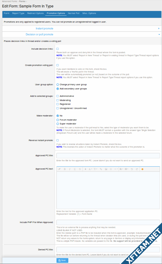Apply strikethrough in the editor toolbar
162x264 pixels.
(80, 169)
